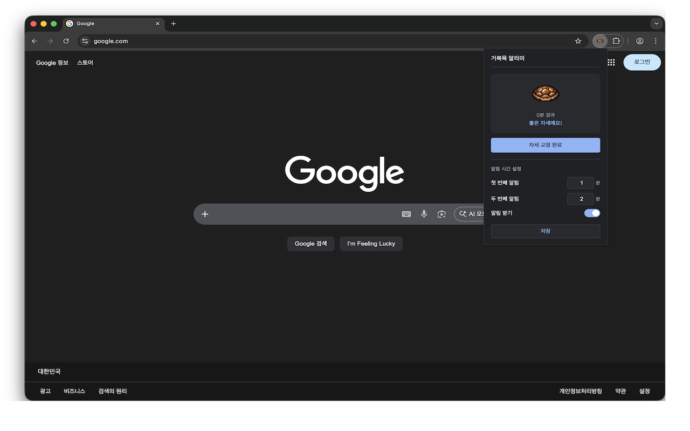
Task: Start voice search with the microphone icon
Action: click(x=424, y=214)
